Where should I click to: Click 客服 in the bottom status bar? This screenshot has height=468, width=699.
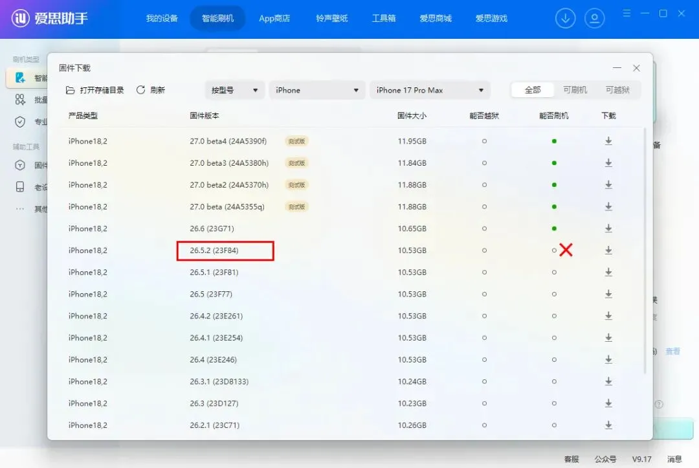point(571,459)
